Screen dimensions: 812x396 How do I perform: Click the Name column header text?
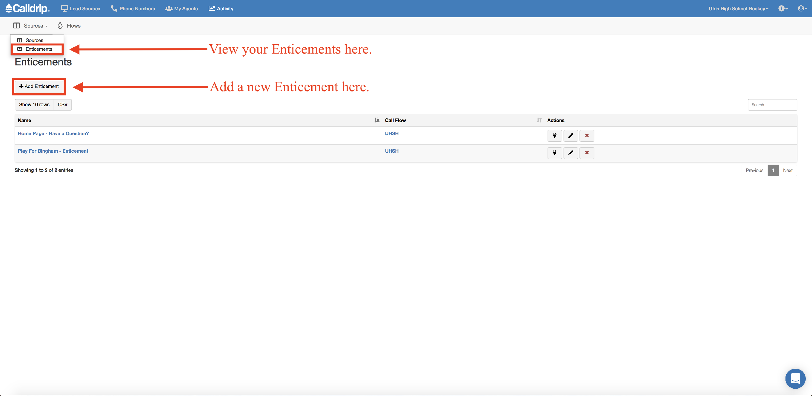24,120
